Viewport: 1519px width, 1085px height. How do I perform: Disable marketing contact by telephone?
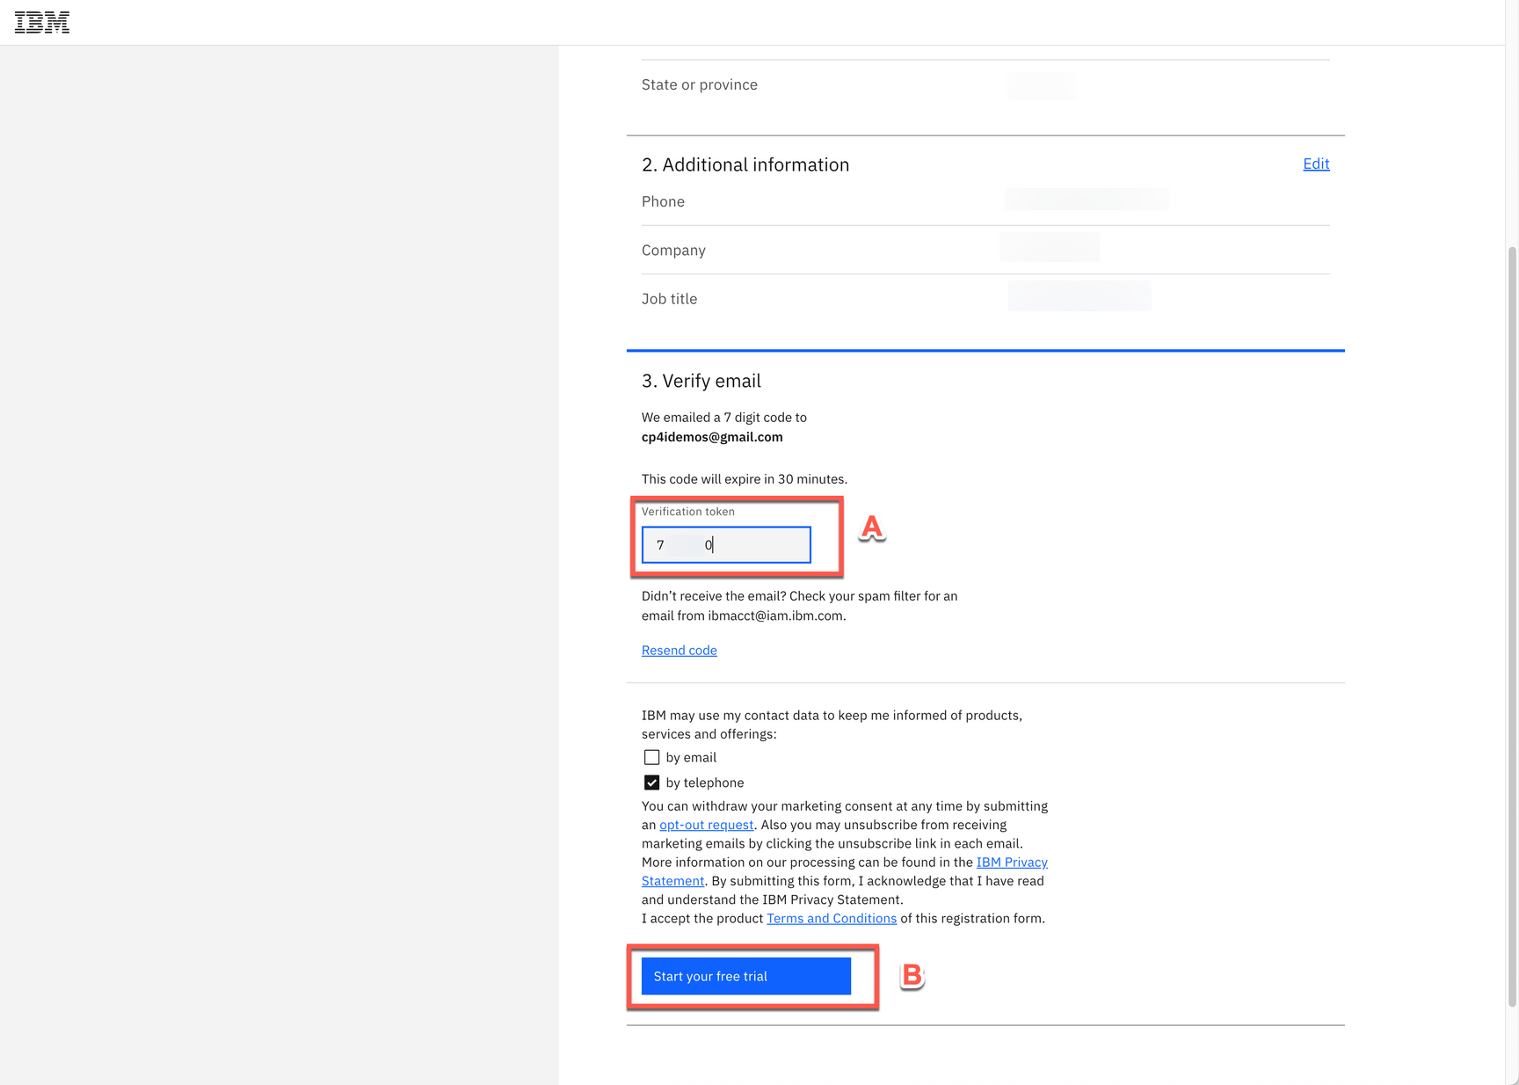pos(651,782)
